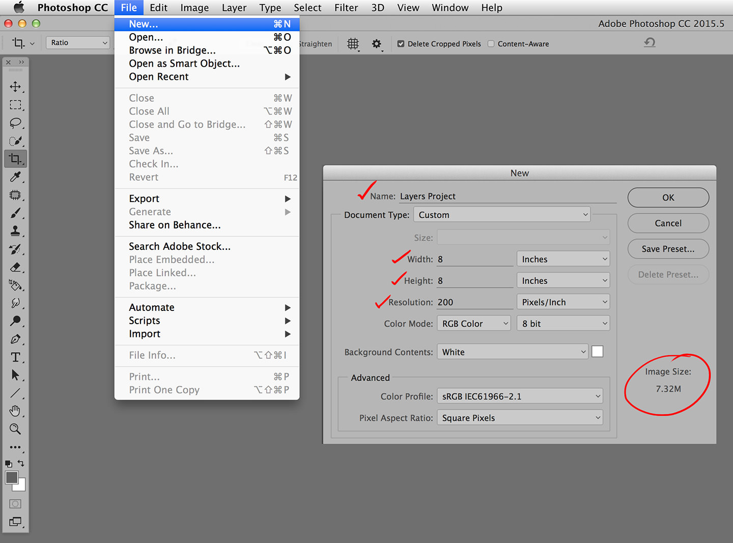
Task: Open the Apple menu
Action: coord(19,7)
